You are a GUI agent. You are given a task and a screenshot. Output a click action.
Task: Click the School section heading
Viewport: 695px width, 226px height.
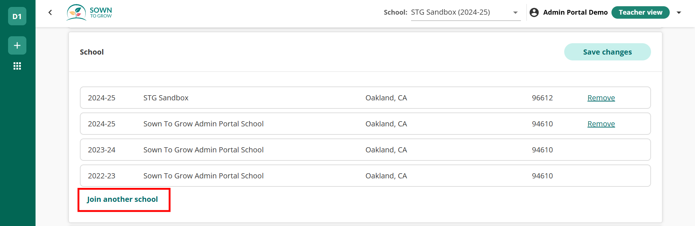pyautogui.click(x=92, y=52)
